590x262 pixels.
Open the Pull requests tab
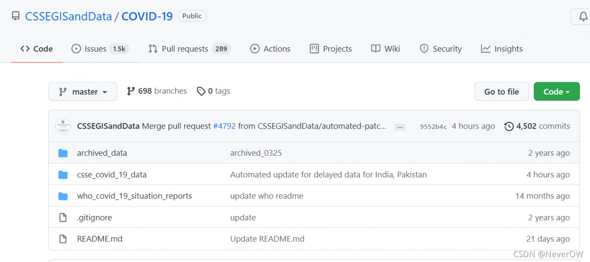click(189, 49)
